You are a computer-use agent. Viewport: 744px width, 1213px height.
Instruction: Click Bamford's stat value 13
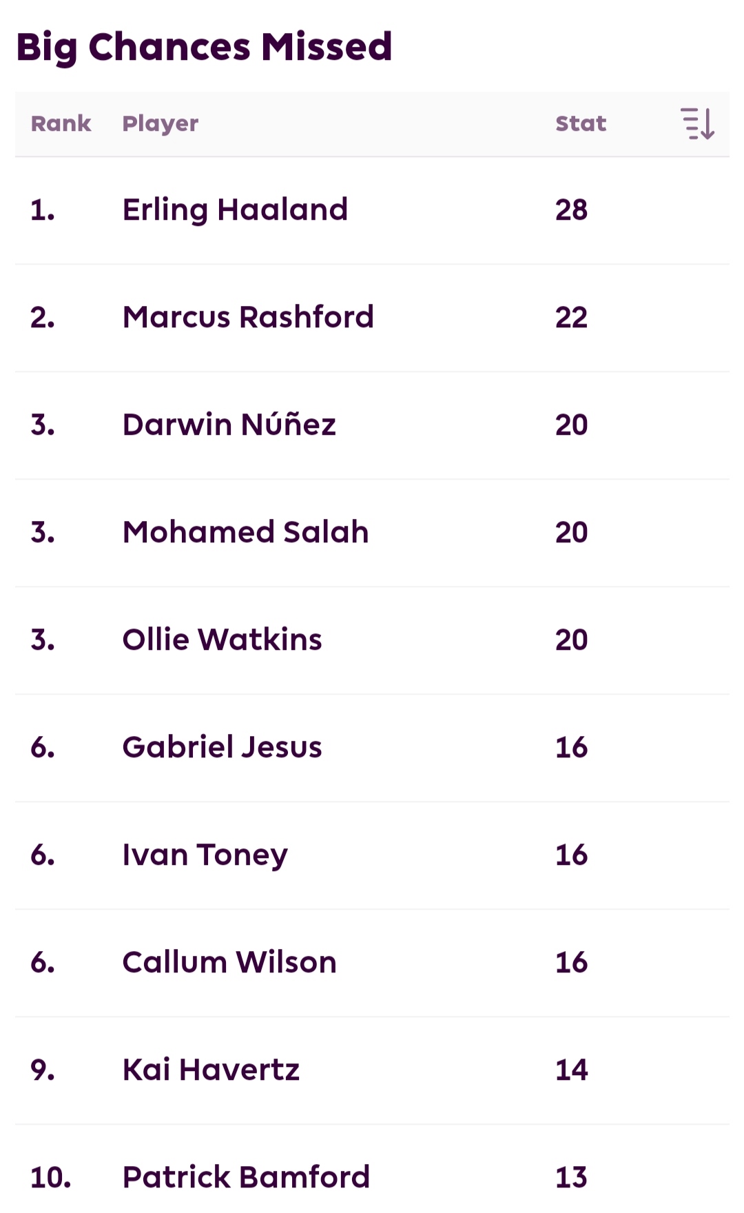[572, 1178]
